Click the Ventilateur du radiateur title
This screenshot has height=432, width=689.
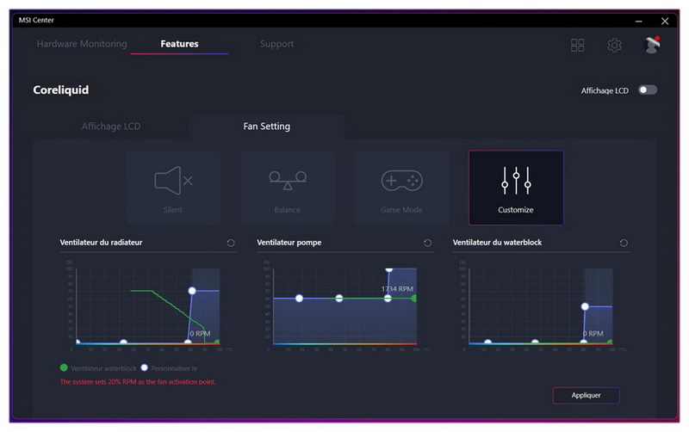point(101,243)
